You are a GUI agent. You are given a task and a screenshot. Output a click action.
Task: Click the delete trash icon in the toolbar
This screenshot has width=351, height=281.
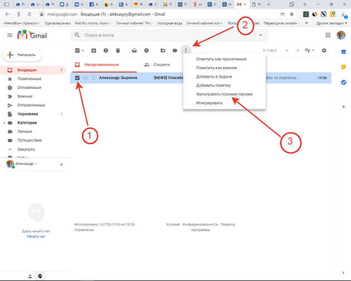[x=118, y=51]
